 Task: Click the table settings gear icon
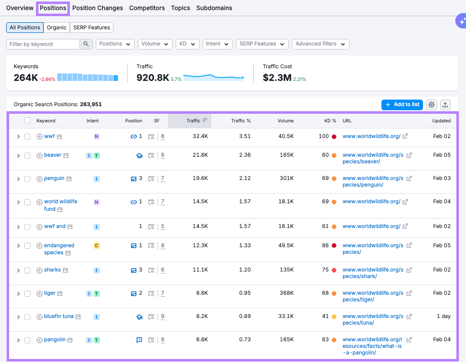tap(432, 105)
